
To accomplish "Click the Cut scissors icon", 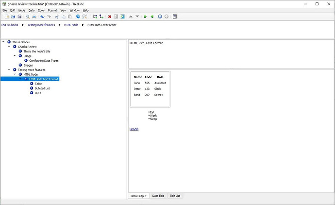I will pos(56,16).
